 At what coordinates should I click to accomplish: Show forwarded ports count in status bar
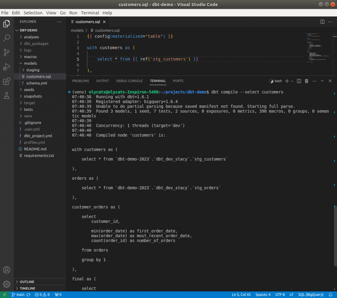tap(58, 295)
